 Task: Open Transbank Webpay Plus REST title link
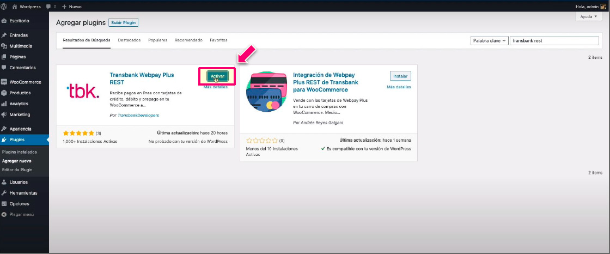pos(142,78)
